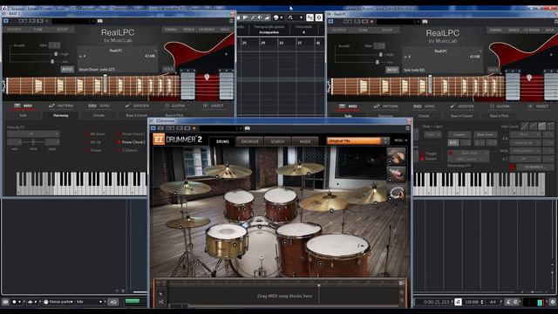
Task: Select the pencil draw tool in Cubase toolbar
Action: coord(253,17)
